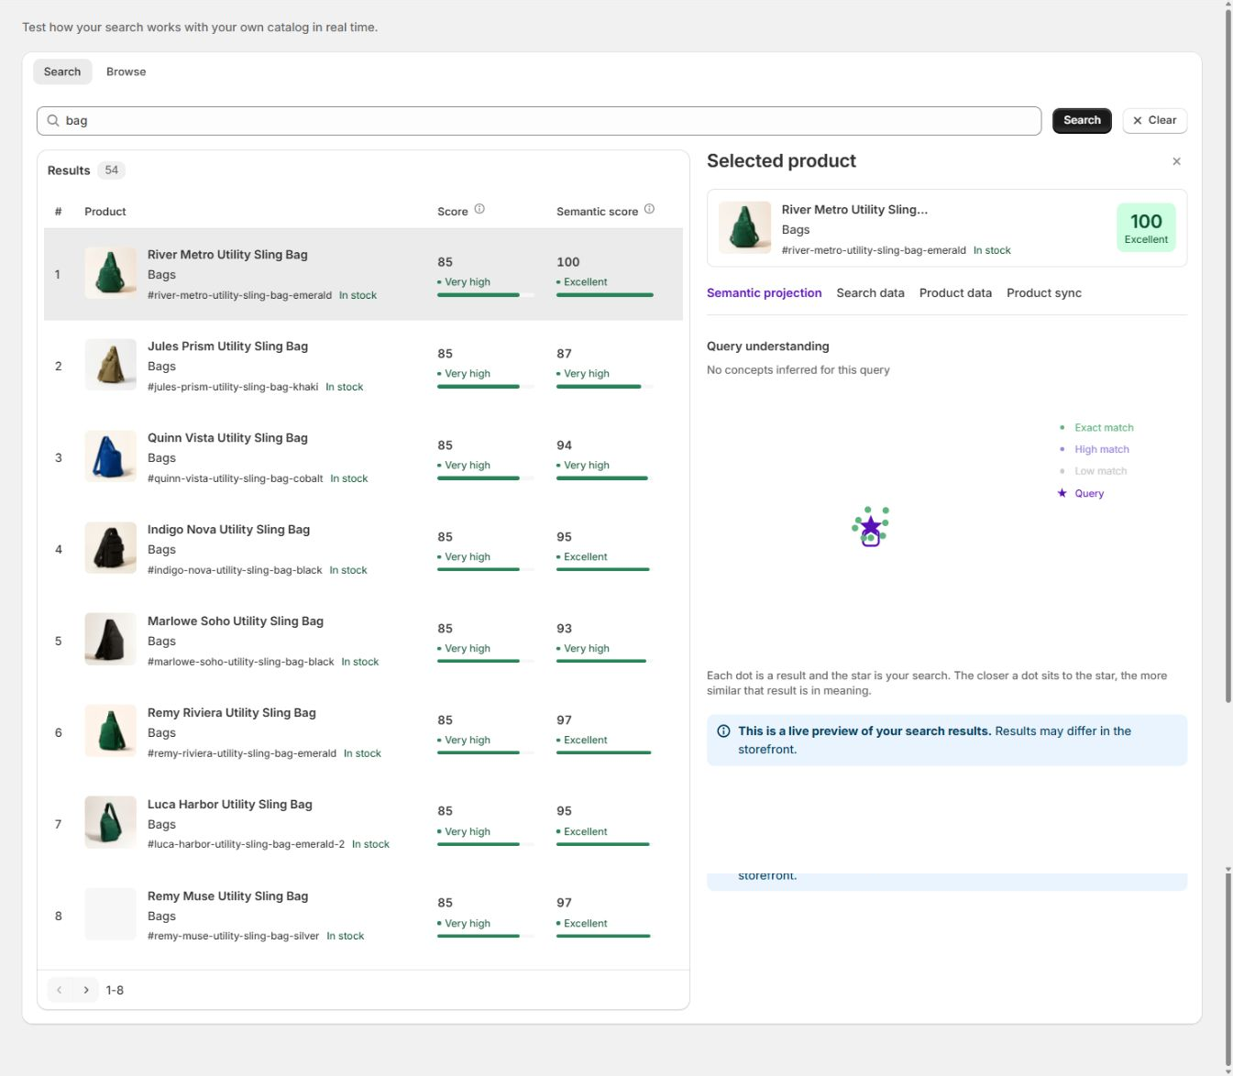Click 'Indigo Nova Utility Sling Bag' title
1233x1076 pixels.
point(228,530)
